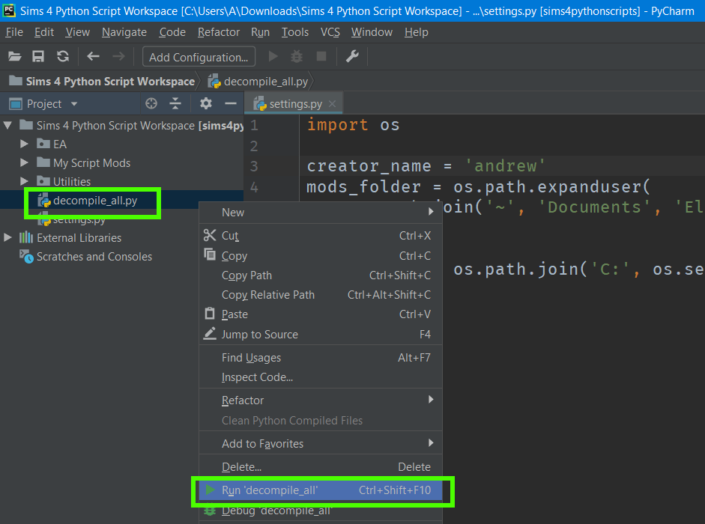Expand the Utilities folder
The width and height of the screenshot is (705, 524).
pos(24,181)
